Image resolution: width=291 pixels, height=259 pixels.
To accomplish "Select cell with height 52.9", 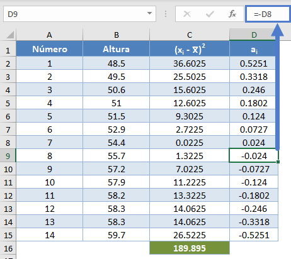I will 117,129.
